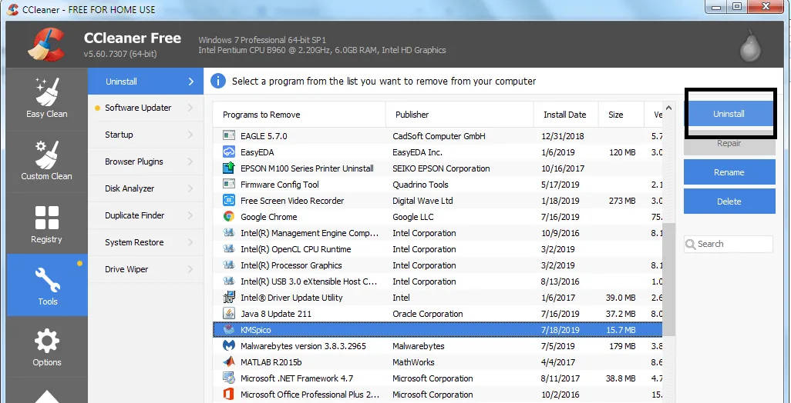This screenshot has height=403, width=791.
Task: Click 'SEIKO EPSON Corporation' publisher cell
Action: click(442, 168)
